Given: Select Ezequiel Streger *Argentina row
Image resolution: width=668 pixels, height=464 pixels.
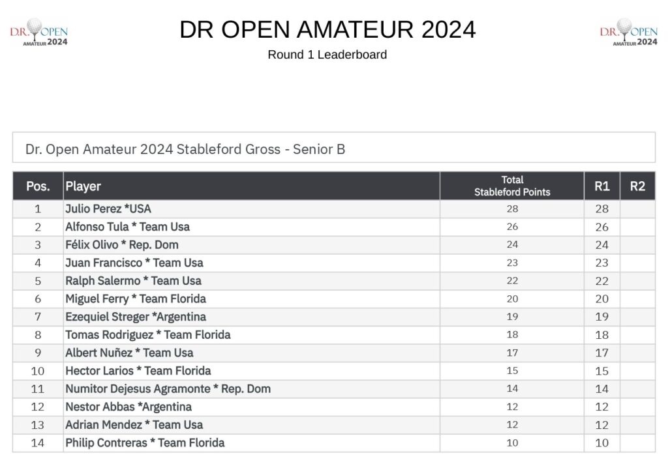Looking at the screenshot, I should [x=334, y=317].
